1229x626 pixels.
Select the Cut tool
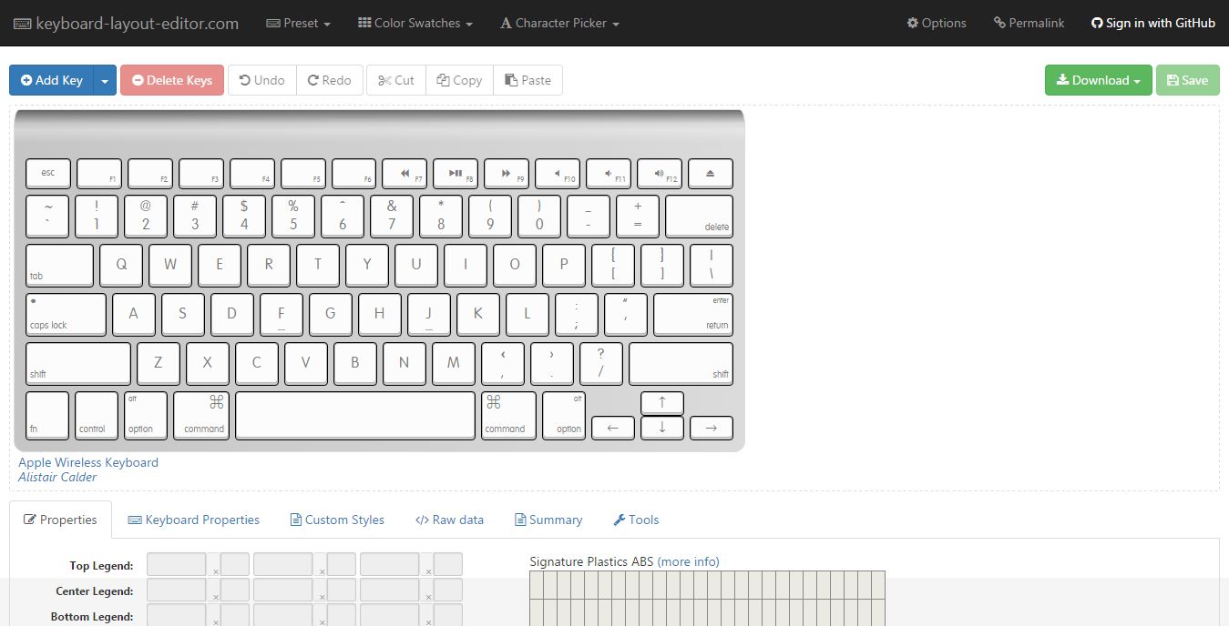click(395, 80)
